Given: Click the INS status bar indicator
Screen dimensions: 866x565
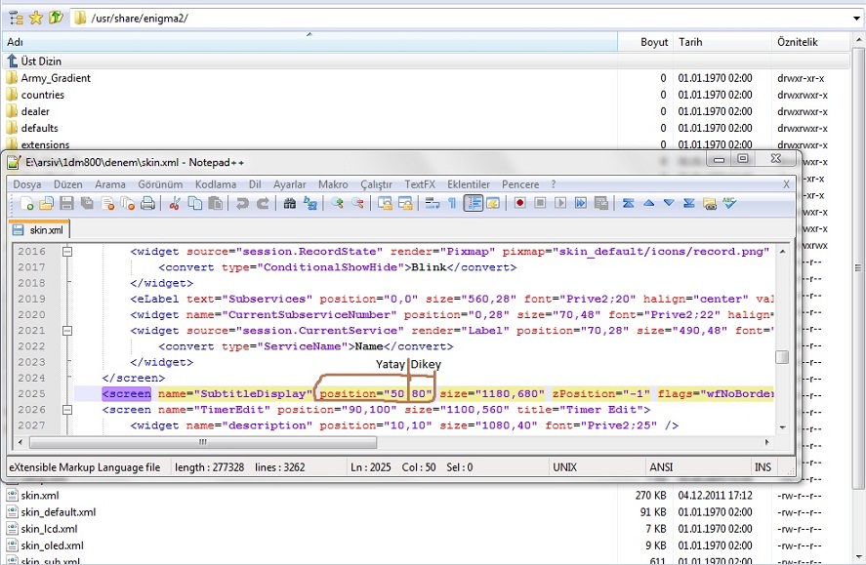Looking at the screenshot, I should pyautogui.click(x=763, y=466).
